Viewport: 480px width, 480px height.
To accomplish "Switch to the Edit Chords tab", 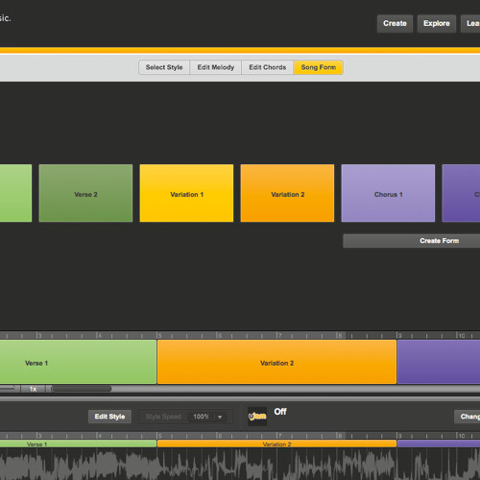I will [268, 67].
